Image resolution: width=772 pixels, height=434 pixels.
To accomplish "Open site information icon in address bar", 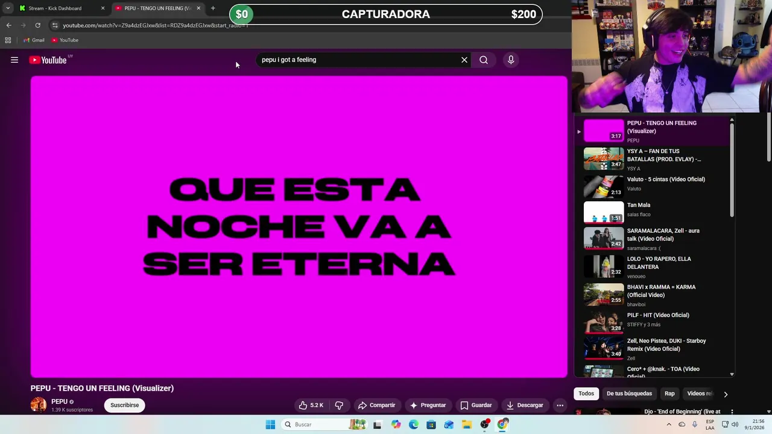I will [x=55, y=25].
